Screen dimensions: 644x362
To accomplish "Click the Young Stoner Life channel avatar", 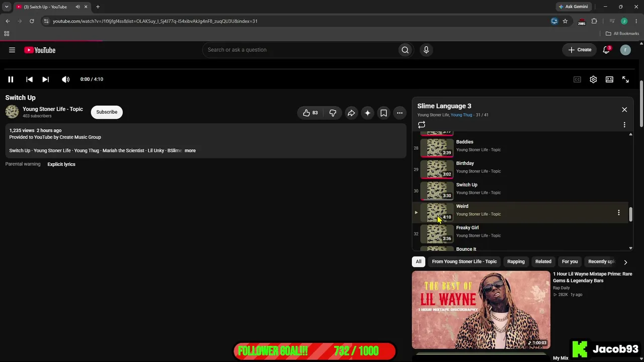I will click(12, 112).
